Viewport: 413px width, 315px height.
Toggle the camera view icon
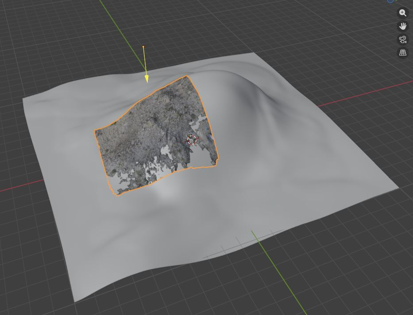click(x=403, y=39)
